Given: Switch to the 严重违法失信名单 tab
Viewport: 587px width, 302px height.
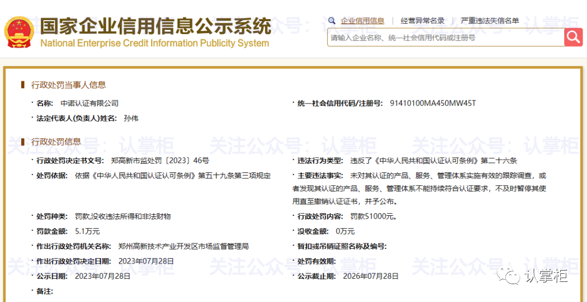Looking at the screenshot, I should [490, 21].
